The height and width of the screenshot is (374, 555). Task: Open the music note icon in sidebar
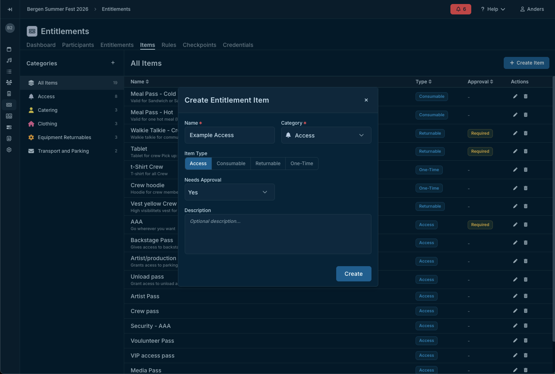(9, 61)
